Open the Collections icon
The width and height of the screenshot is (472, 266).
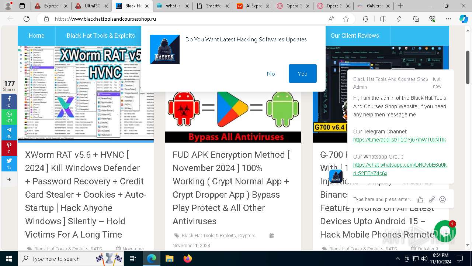416,19
